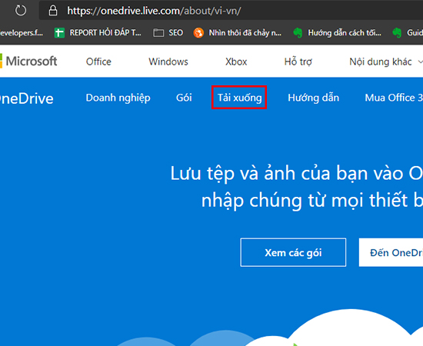Image resolution: width=423 pixels, height=346 pixels.
Task: Open the Nhìn thôi đã chảy bookmark
Action: (x=237, y=33)
